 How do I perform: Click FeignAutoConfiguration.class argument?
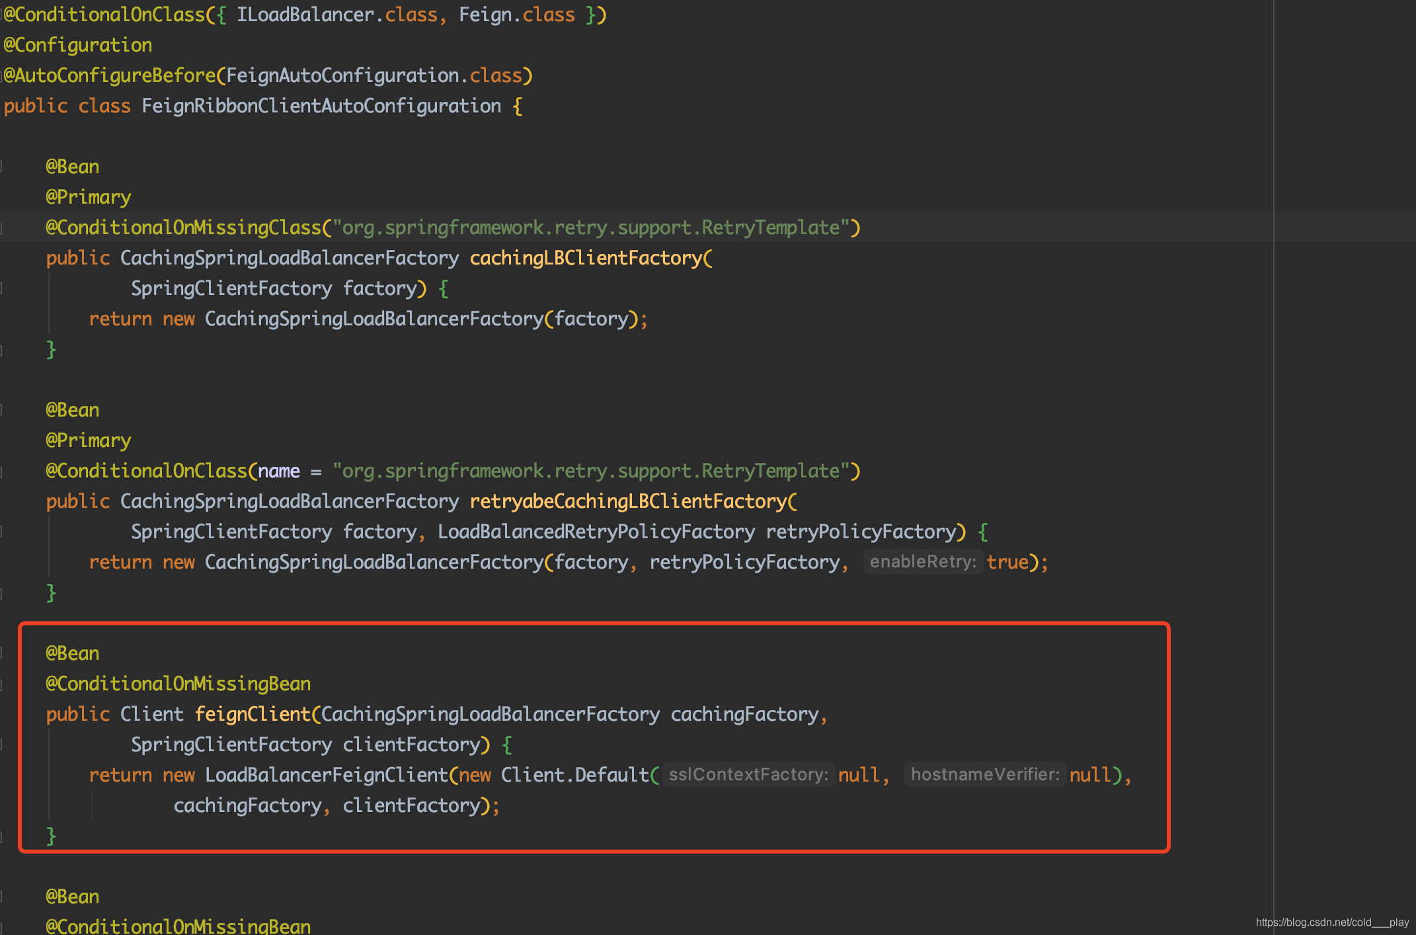(374, 75)
